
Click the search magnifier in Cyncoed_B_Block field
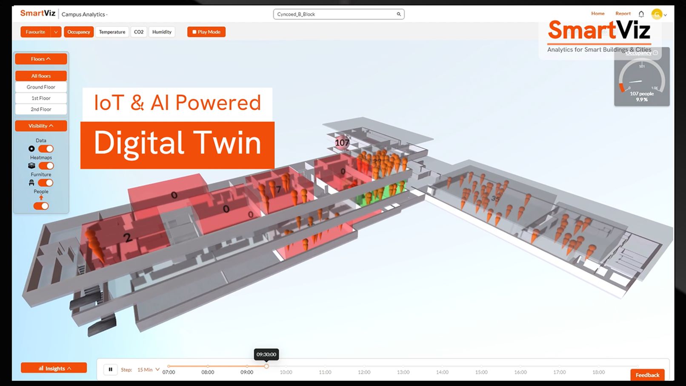399,14
